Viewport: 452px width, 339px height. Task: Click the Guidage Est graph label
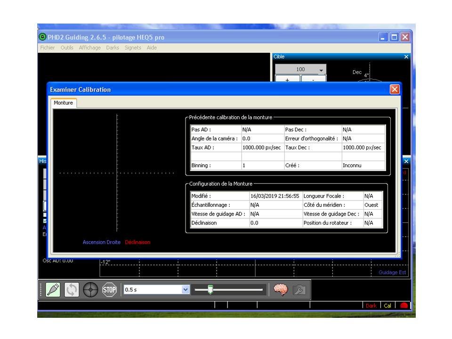(392, 273)
